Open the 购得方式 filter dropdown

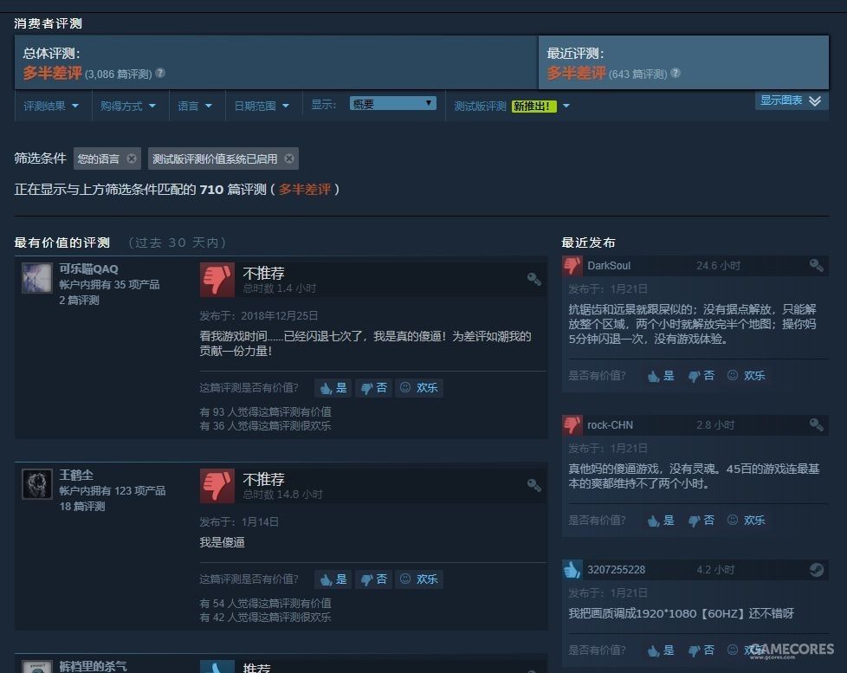click(128, 106)
